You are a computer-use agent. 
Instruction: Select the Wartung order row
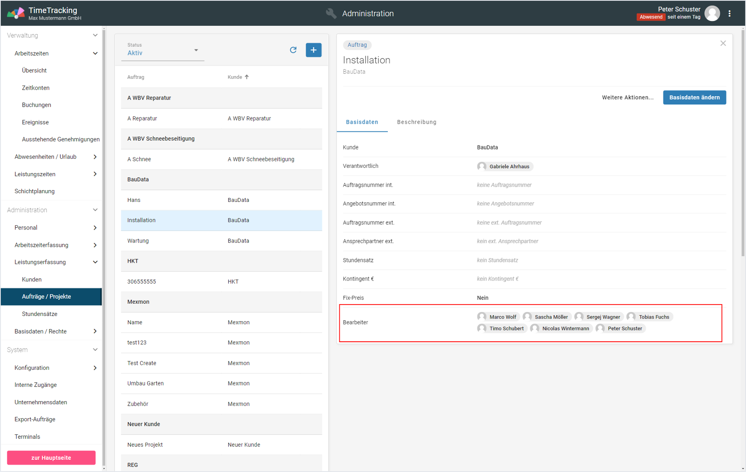click(221, 241)
